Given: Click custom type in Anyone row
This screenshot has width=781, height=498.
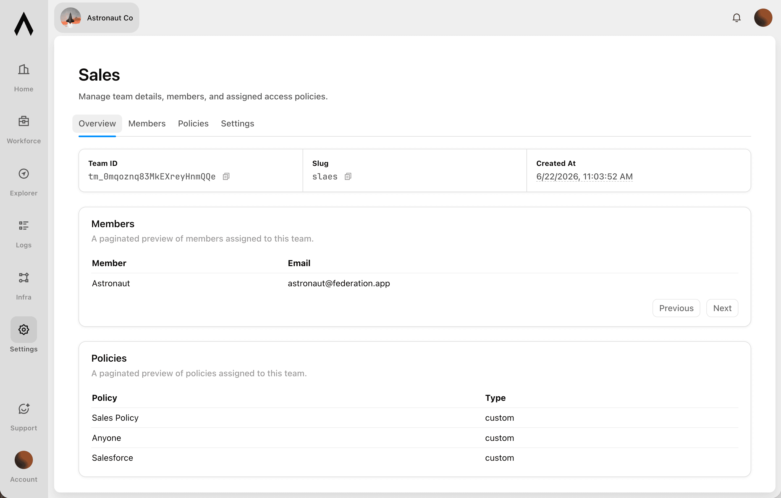Looking at the screenshot, I should [499, 438].
